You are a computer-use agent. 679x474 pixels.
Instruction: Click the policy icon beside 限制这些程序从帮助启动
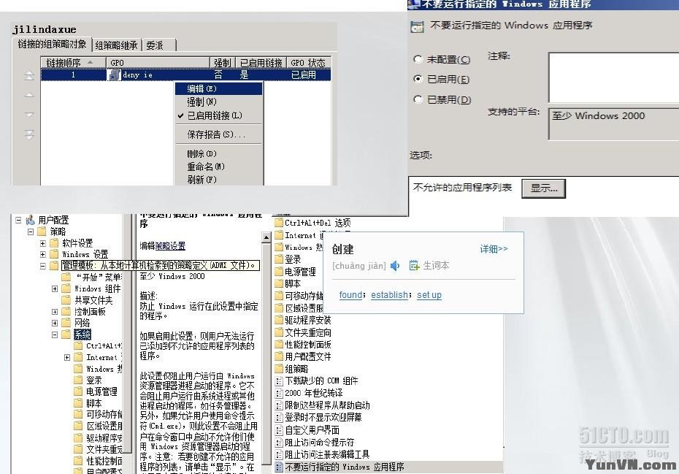[x=279, y=405]
